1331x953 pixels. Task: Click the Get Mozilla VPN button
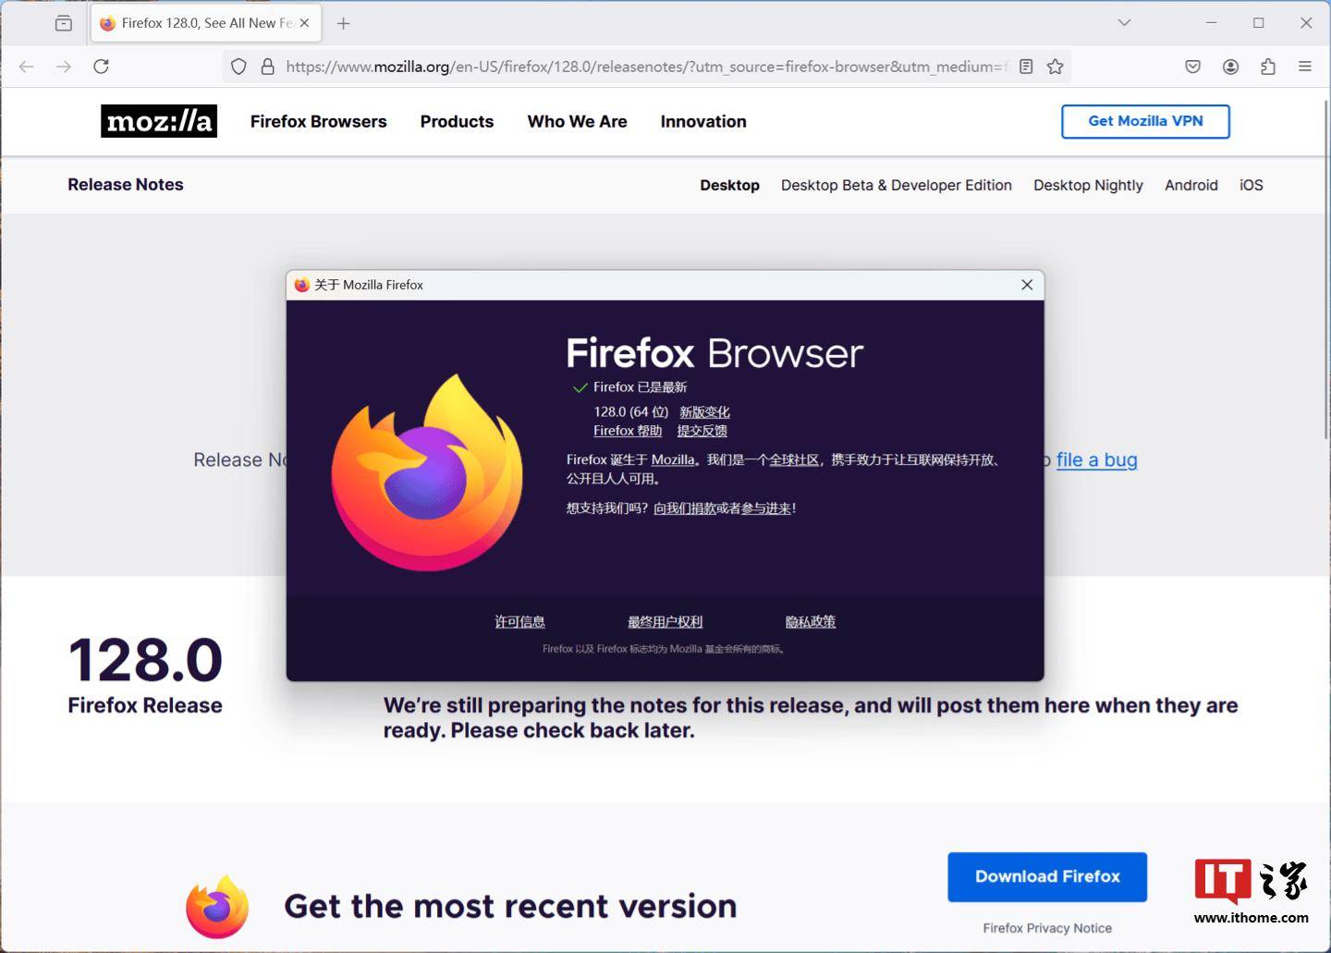1145,121
